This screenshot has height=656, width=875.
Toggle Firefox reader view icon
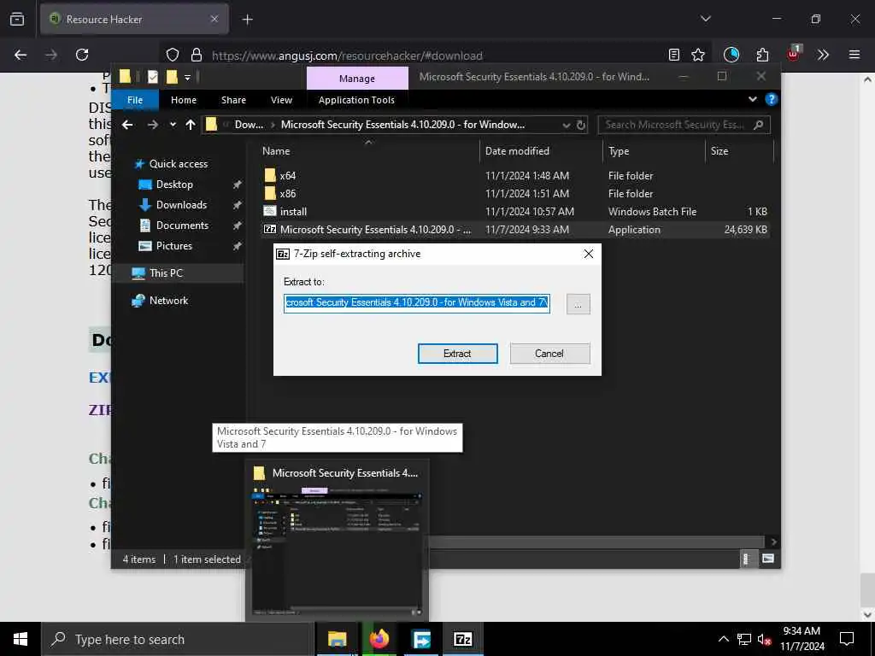coord(674,55)
